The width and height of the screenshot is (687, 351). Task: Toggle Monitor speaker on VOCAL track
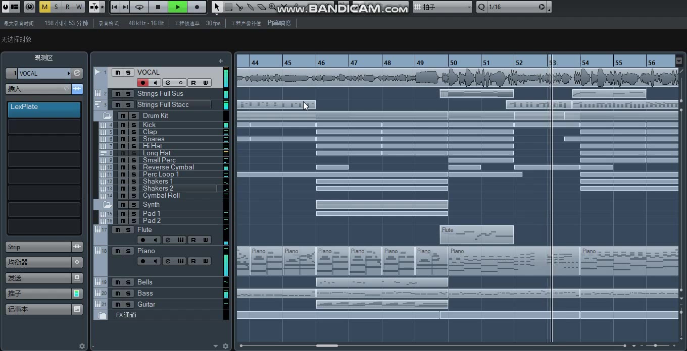pos(156,83)
